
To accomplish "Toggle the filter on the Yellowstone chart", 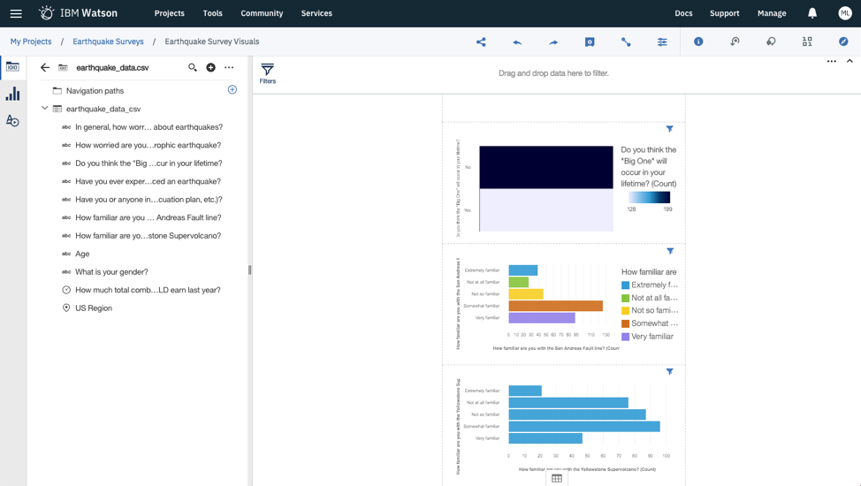I will coord(670,372).
